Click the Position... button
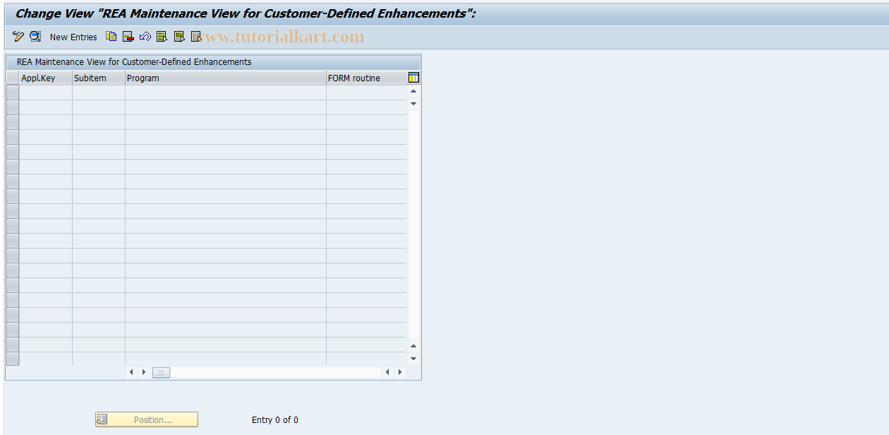889x435 pixels. coord(147,419)
